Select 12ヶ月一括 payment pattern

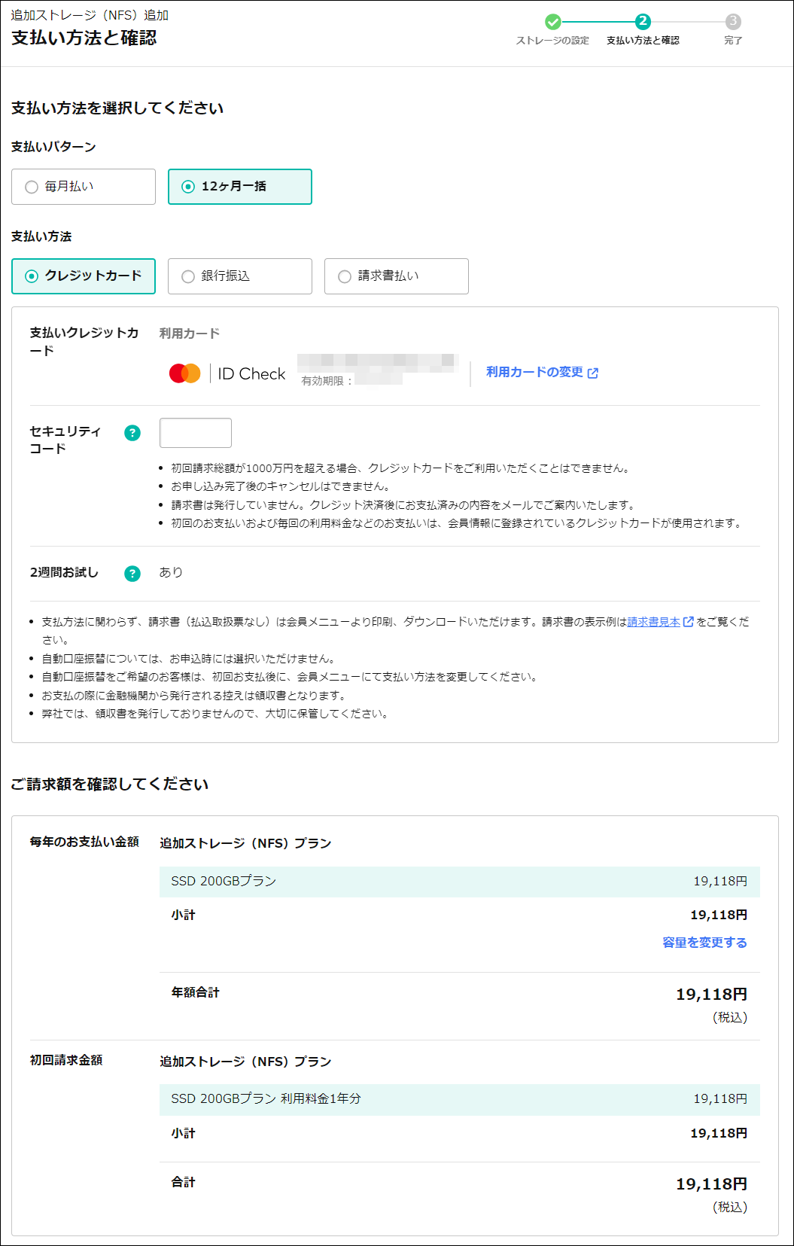tap(239, 187)
